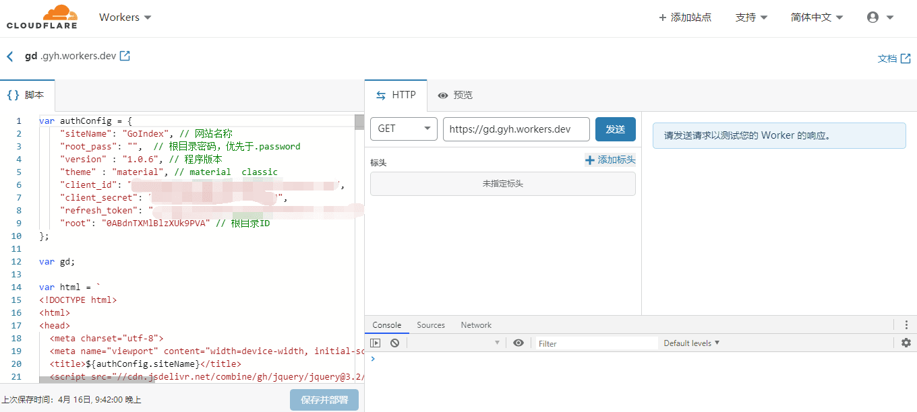Click the 'var authConfig = {' code line

(86, 121)
